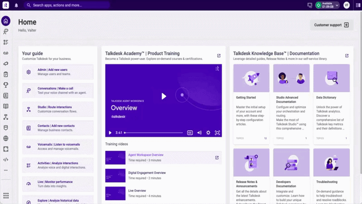Viewport: 362px width, 204px height.
Task: Open Studio Advanced Documentation card
Action: (x=291, y=104)
